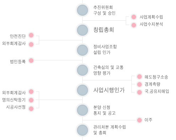
Task: Click the gray circle beside 추진위원회 구성 및 승인
Action: pyautogui.click(x=82, y=10)
